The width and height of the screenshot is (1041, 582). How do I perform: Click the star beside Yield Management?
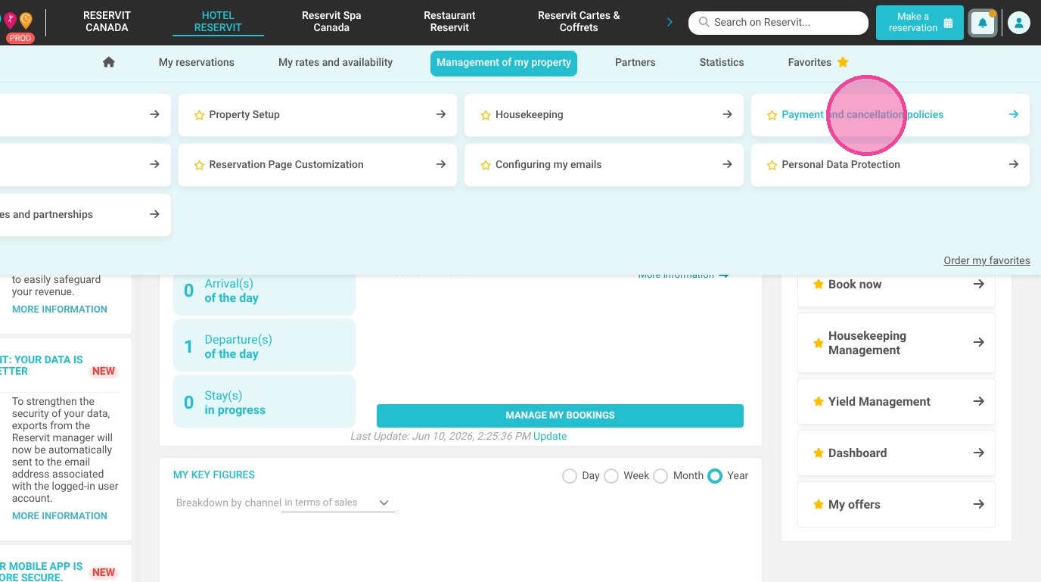pyautogui.click(x=818, y=402)
